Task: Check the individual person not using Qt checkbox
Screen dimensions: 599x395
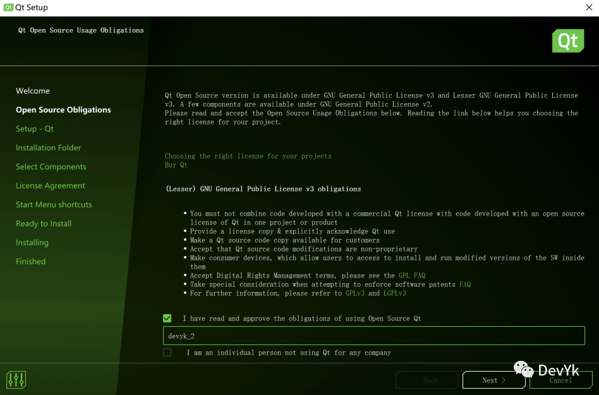Action: tap(167, 353)
